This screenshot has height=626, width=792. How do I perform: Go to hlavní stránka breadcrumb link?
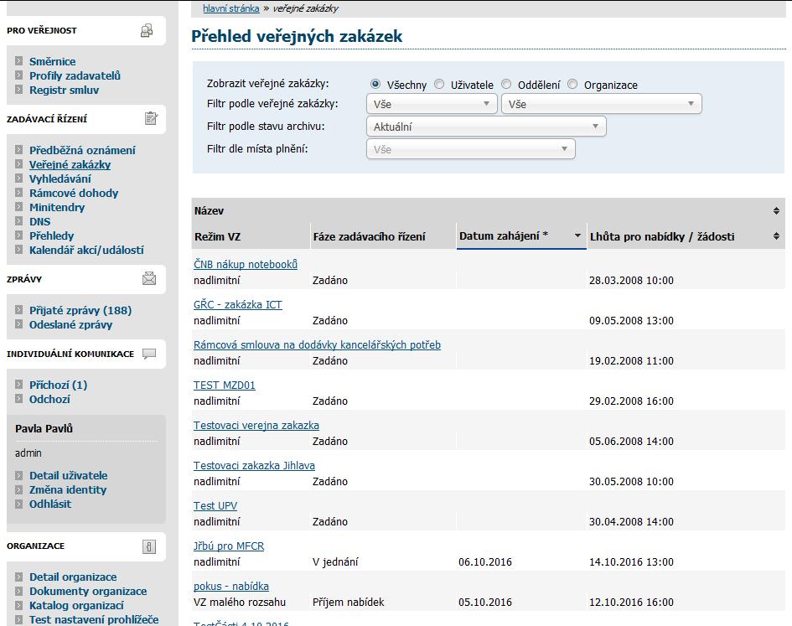pyautogui.click(x=230, y=8)
